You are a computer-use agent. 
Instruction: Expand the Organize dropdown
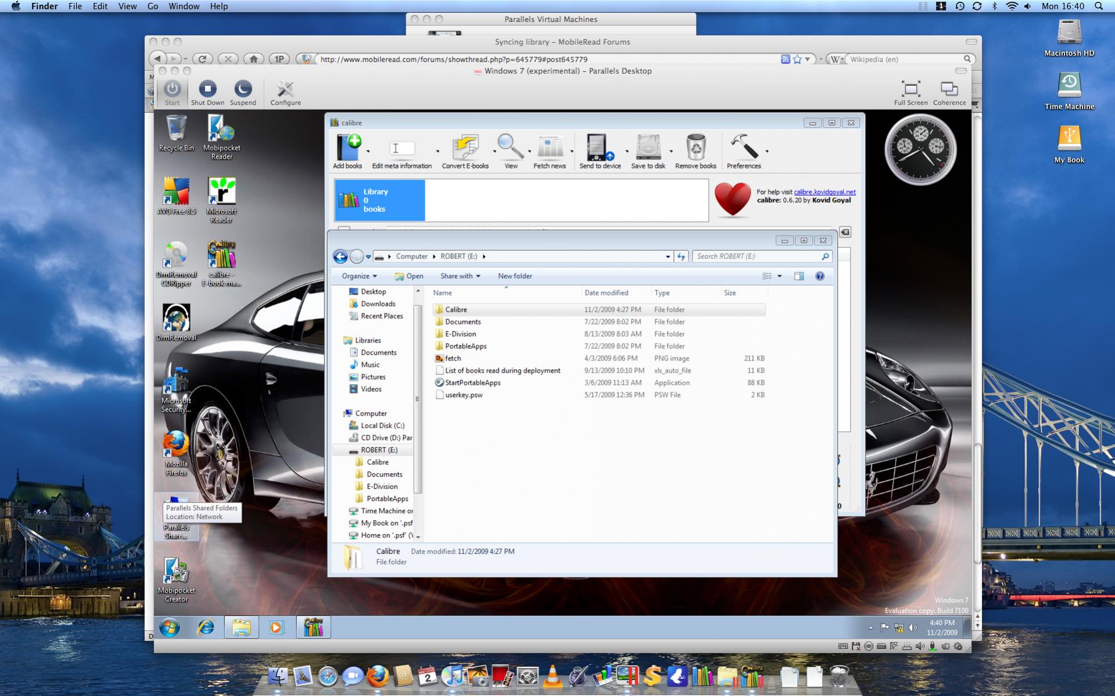tap(359, 276)
